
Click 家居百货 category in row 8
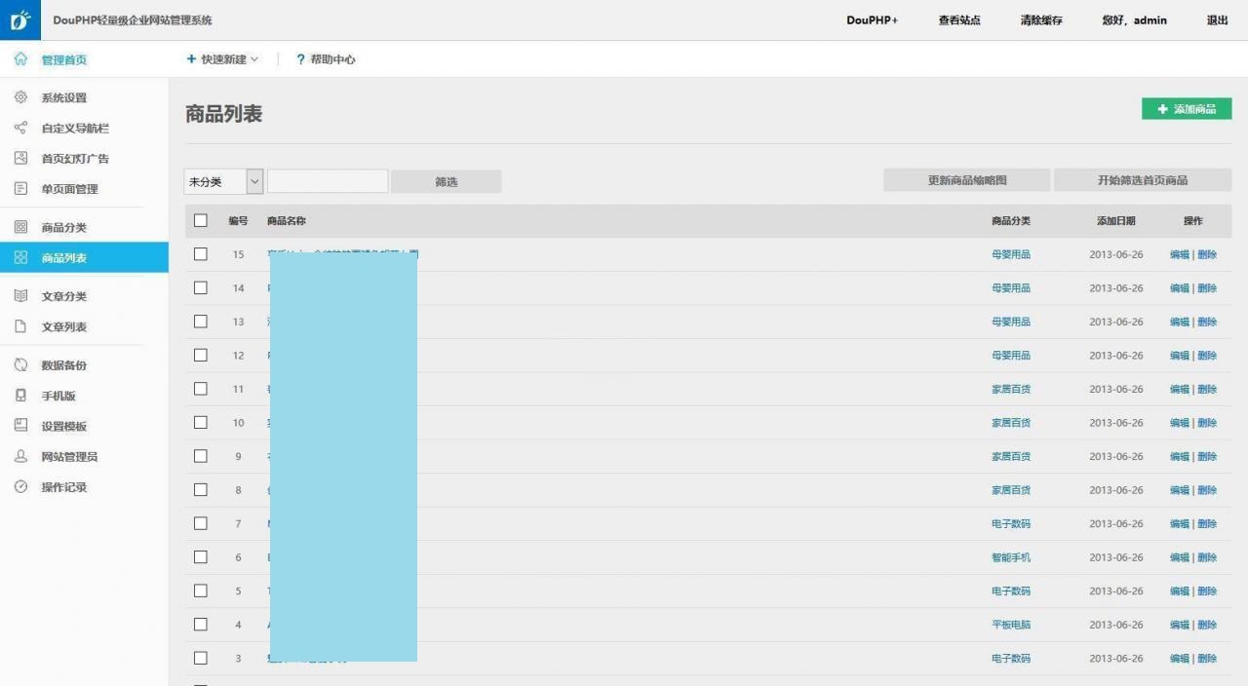pos(1011,490)
